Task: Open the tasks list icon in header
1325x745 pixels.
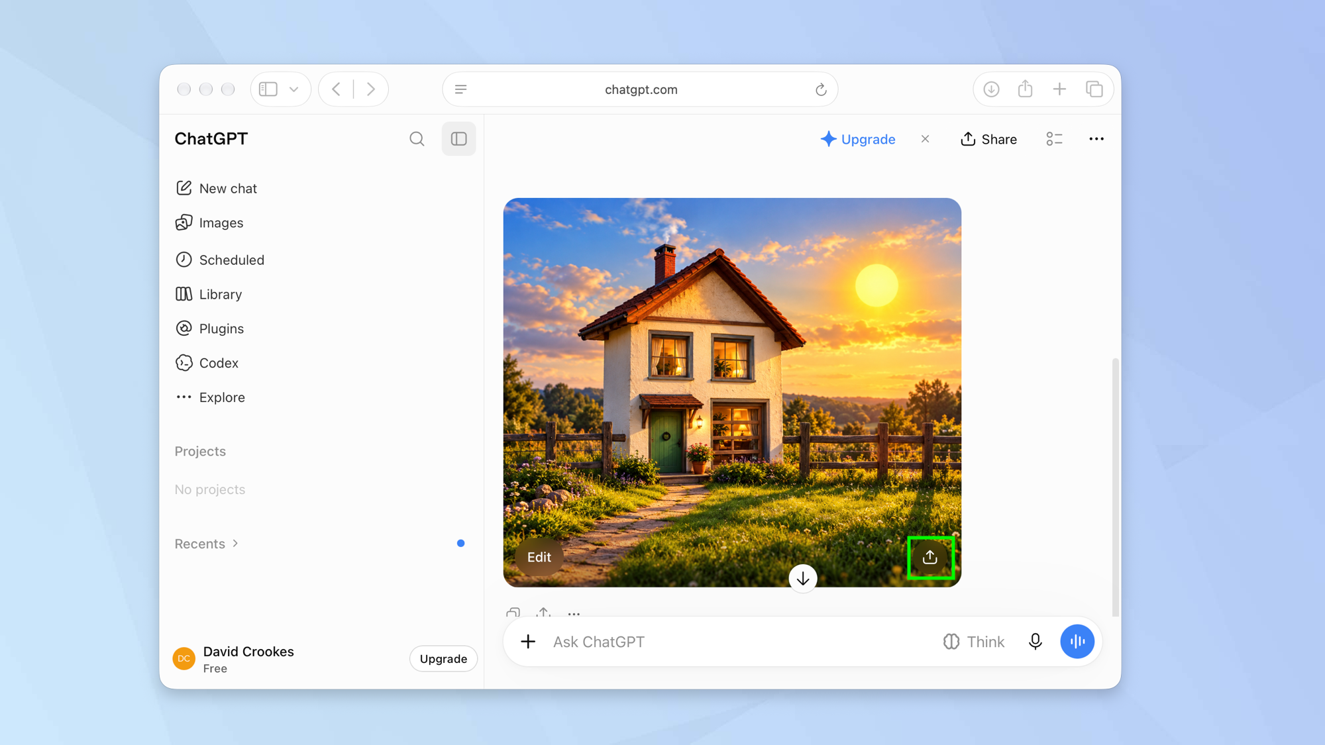Action: click(1054, 139)
